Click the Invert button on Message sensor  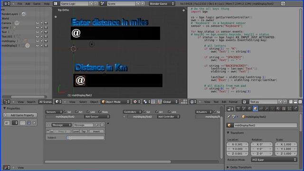96,131
